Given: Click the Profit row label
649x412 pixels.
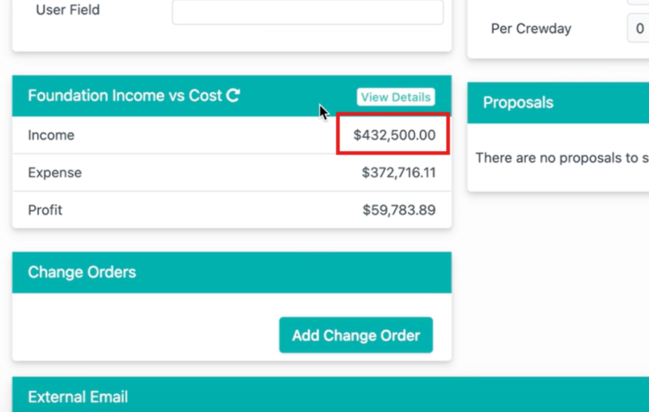Looking at the screenshot, I should point(45,210).
